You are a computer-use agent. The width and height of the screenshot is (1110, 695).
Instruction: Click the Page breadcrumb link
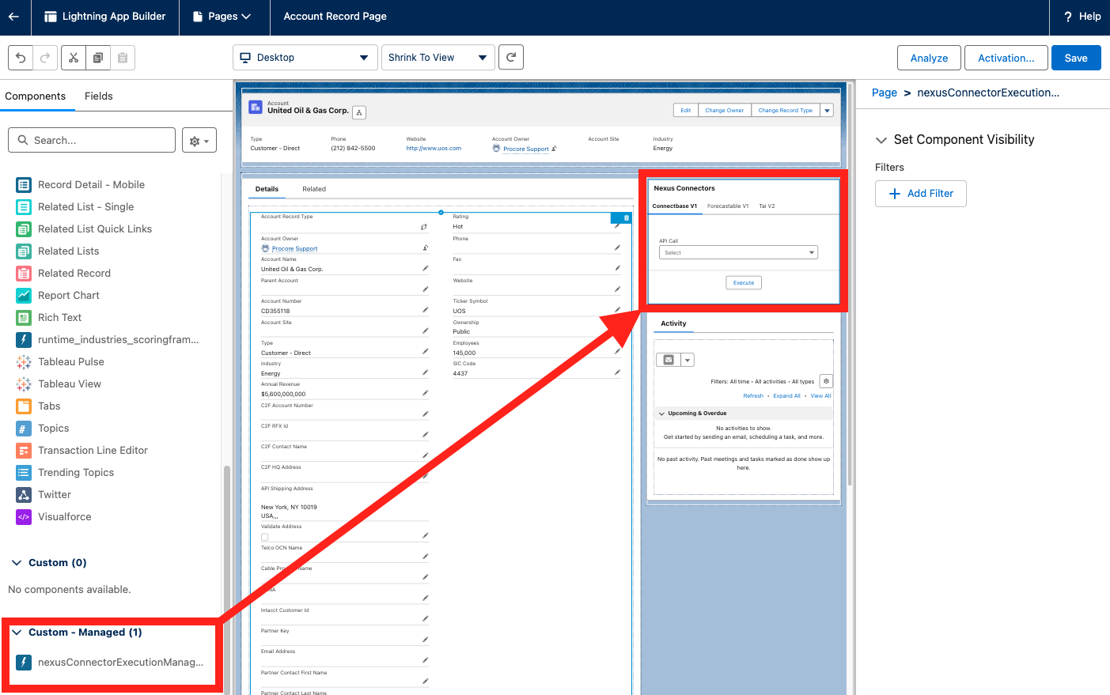[x=885, y=93]
